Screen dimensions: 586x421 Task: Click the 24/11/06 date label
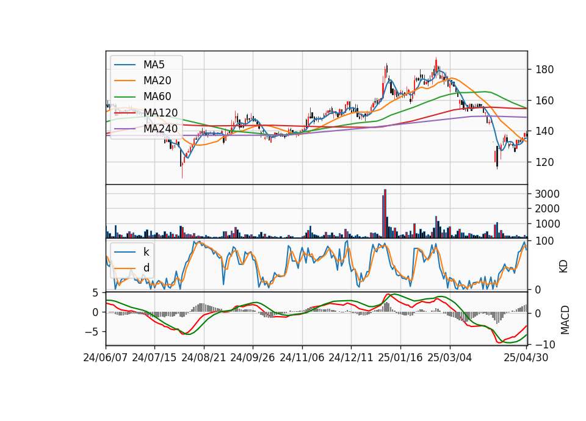point(302,358)
